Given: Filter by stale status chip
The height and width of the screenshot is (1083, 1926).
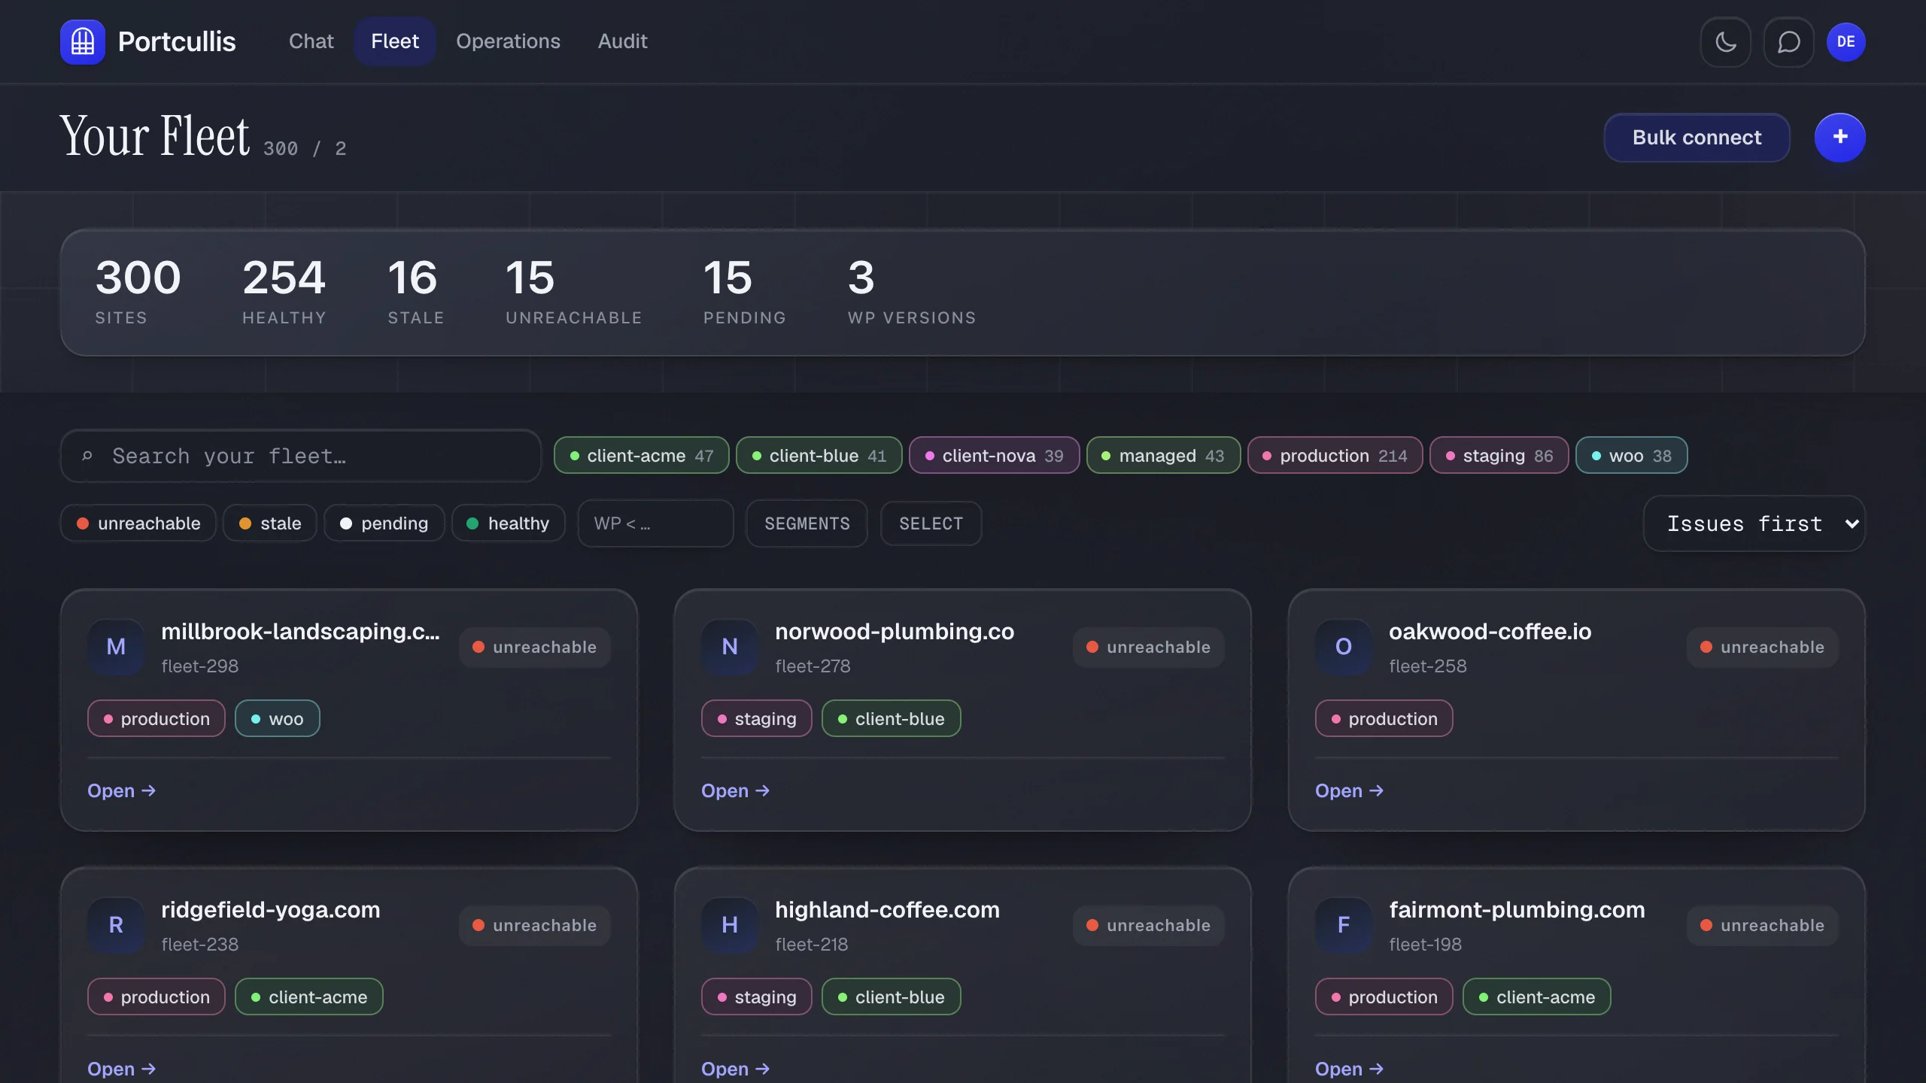Looking at the screenshot, I should point(270,523).
